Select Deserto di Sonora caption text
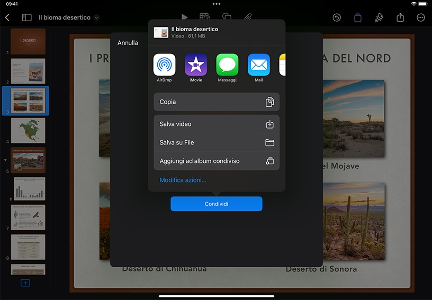432x300 pixels. (321, 269)
